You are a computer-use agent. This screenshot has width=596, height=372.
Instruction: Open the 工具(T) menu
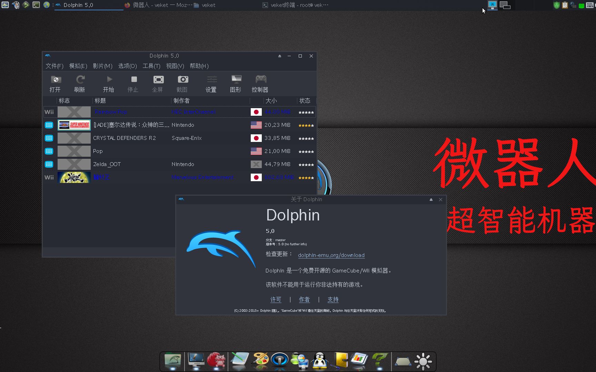151,66
